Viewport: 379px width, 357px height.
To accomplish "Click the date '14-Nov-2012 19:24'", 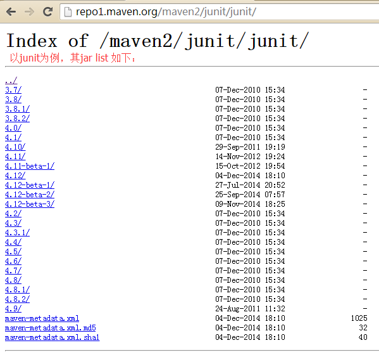I will click(x=250, y=156).
